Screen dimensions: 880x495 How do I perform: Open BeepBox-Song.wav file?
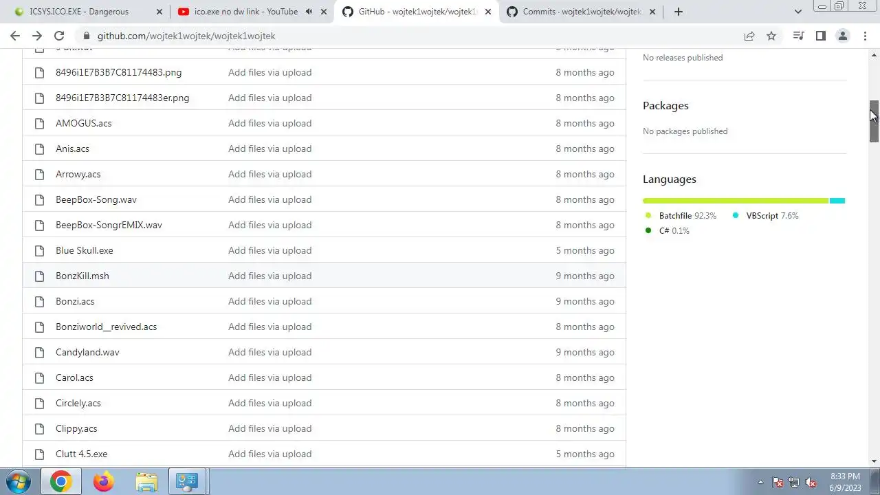tap(96, 199)
